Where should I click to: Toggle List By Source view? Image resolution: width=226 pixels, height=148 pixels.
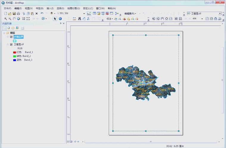[x=9, y=28]
